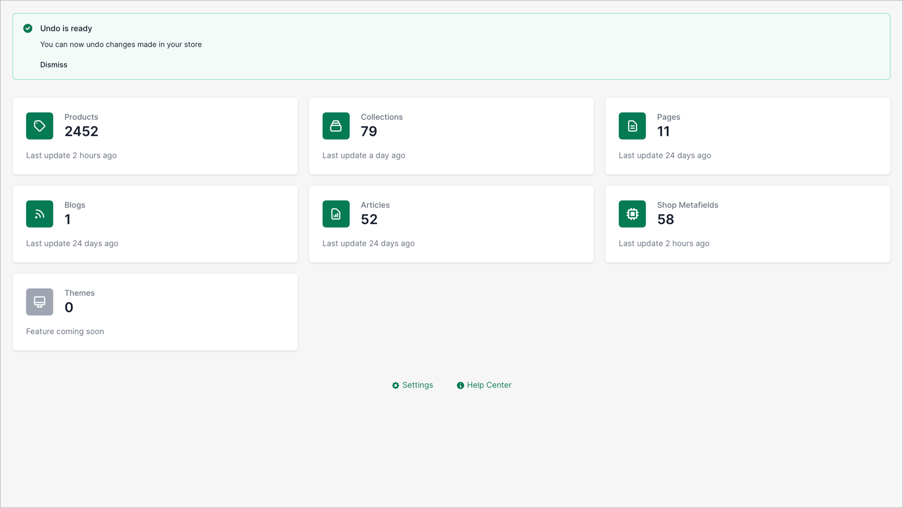Click the Blogs RSS icon
The image size is (903, 508).
point(39,214)
